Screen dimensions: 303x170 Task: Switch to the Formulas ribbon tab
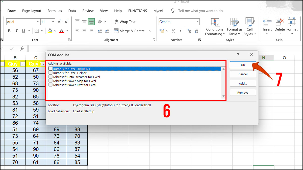[55, 11]
